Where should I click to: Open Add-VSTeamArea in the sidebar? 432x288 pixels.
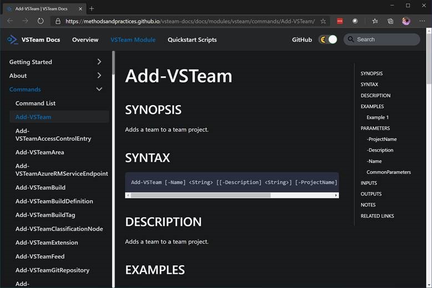click(40, 152)
